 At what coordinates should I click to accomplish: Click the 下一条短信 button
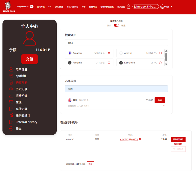click(178, 149)
